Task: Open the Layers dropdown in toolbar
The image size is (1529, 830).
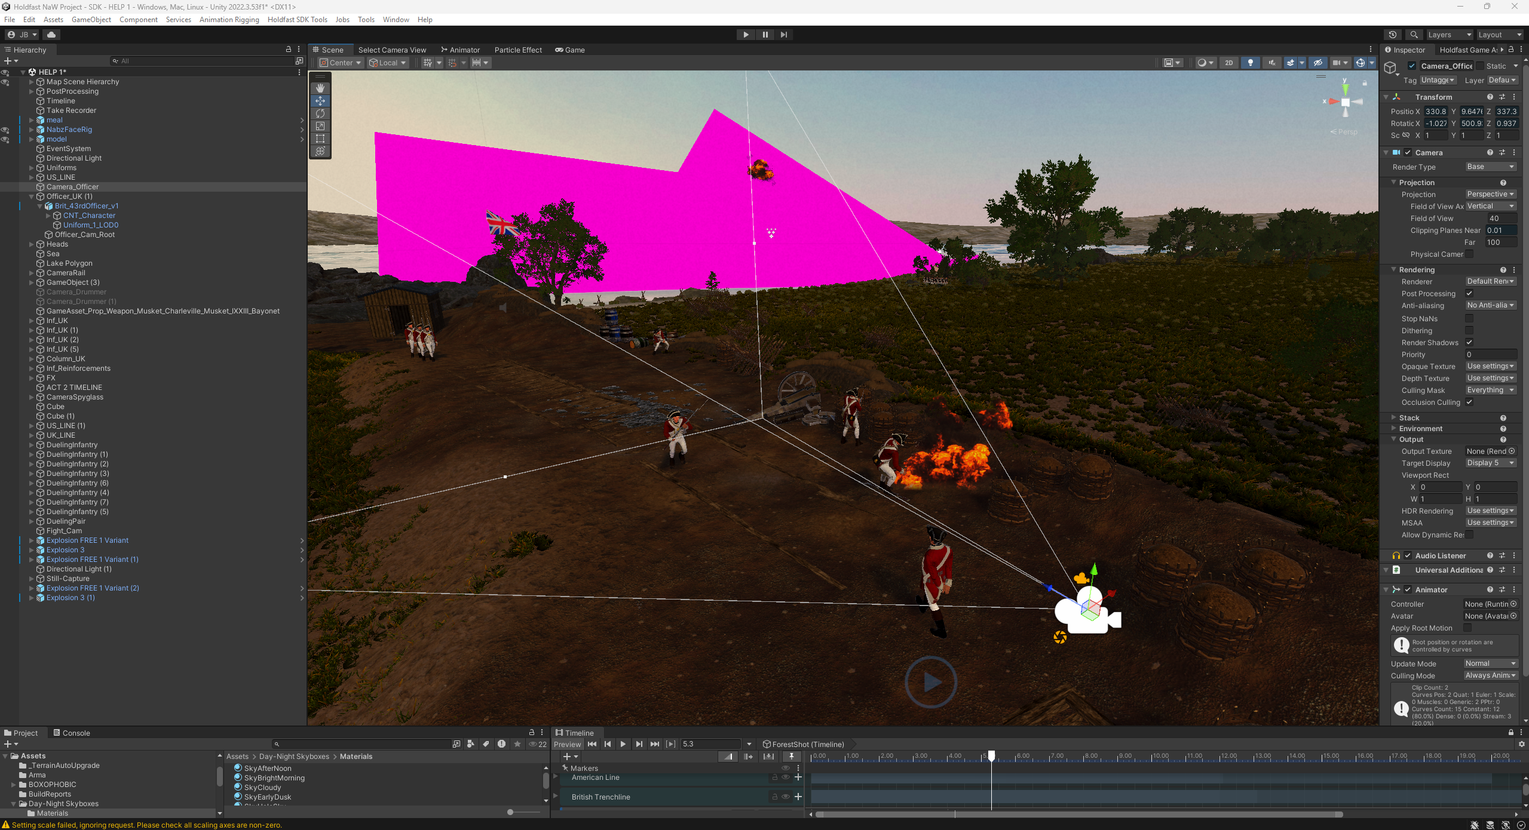Action: tap(1449, 35)
